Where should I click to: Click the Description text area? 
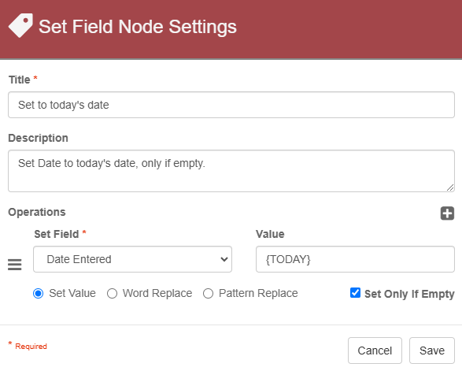231,171
